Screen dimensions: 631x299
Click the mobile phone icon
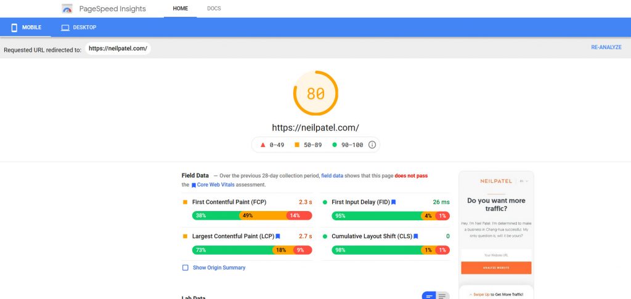click(15, 28)
